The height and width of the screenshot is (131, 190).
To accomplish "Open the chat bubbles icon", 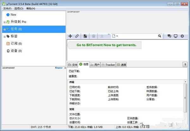I will [169, 36].
